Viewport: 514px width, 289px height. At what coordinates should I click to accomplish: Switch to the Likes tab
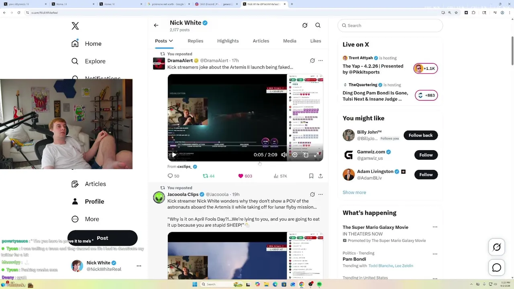(316, 41)
